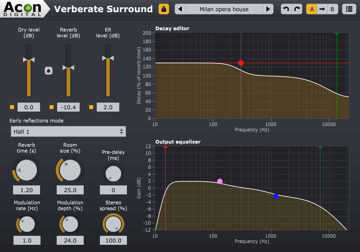Screen dimensions: 360x252
Task: Open the Early reflections mode dropdown Hall 1
Action: [68, 131]
